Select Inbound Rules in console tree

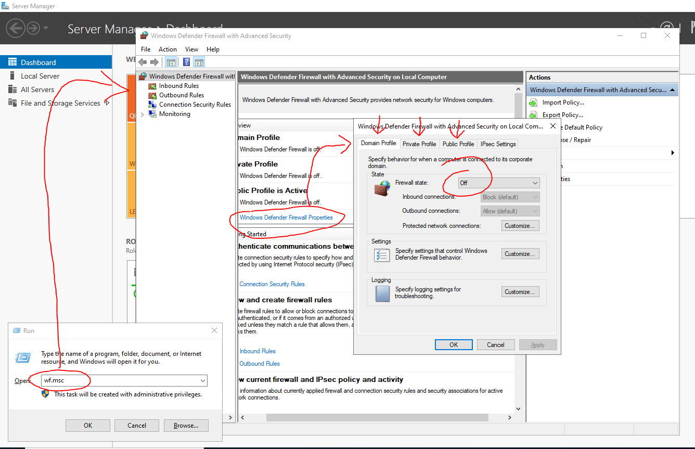click(179, 86)
